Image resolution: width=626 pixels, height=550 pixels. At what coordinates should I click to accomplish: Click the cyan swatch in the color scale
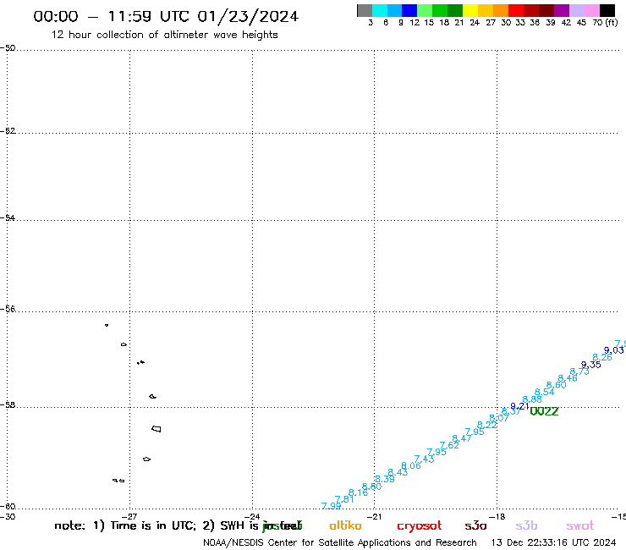380,10
